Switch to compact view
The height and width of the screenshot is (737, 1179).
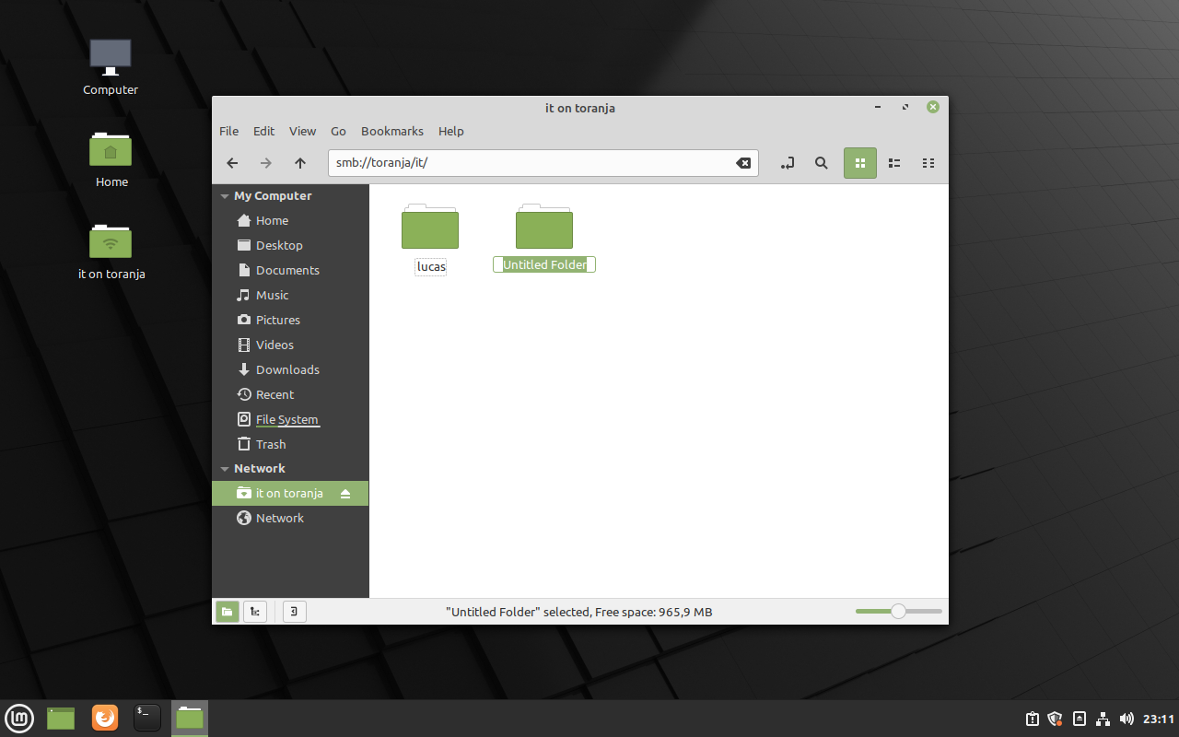click(928, 163)
